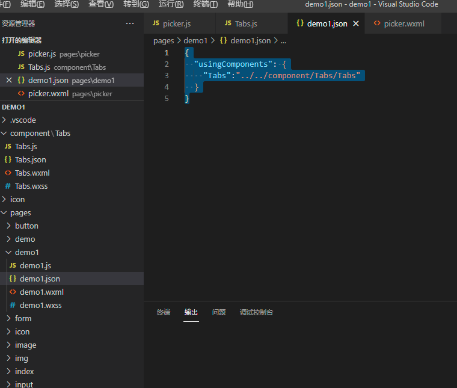Close the demo1.json editor tab
The image size is (457, 388).
click(356, 23)
